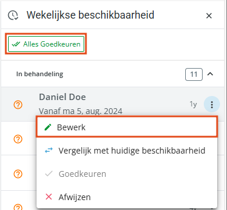Toggle the three-dot menu for Daniel Doe
This screenshot has height=210, width=227.
click(x=212, y=105)
